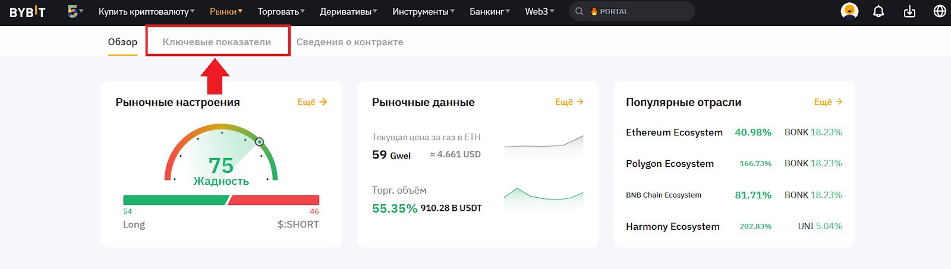Open the user profile avatar
Image resolution: width=951 pixels, height=269 pixels.
click(849, 11)
